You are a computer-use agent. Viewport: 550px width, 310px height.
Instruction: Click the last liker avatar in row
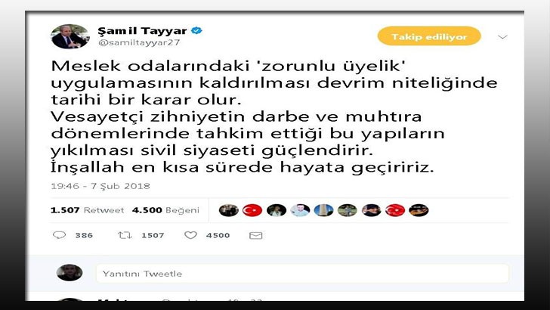coord(419,210)
